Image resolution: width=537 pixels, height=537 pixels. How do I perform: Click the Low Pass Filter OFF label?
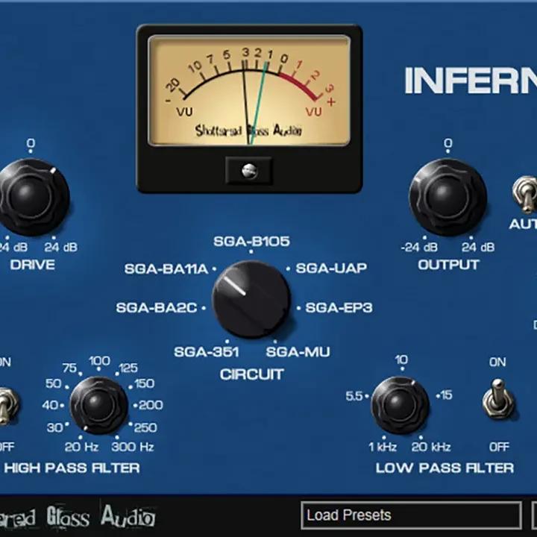pyautogui.click(x=499, y=447)
